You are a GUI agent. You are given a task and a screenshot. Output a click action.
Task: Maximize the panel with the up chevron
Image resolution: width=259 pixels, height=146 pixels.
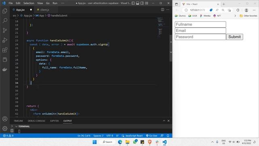[x=164, y=121]
